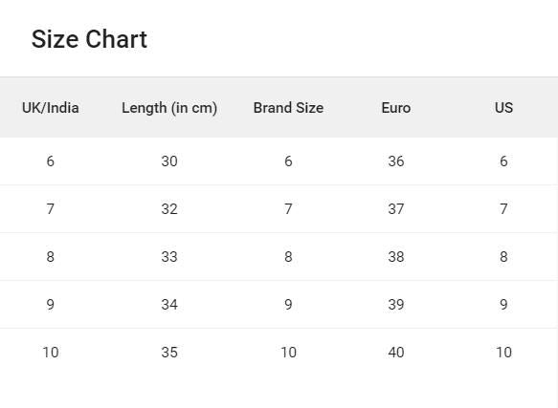
Task: Select length value 30
Action: pos(169,161)
